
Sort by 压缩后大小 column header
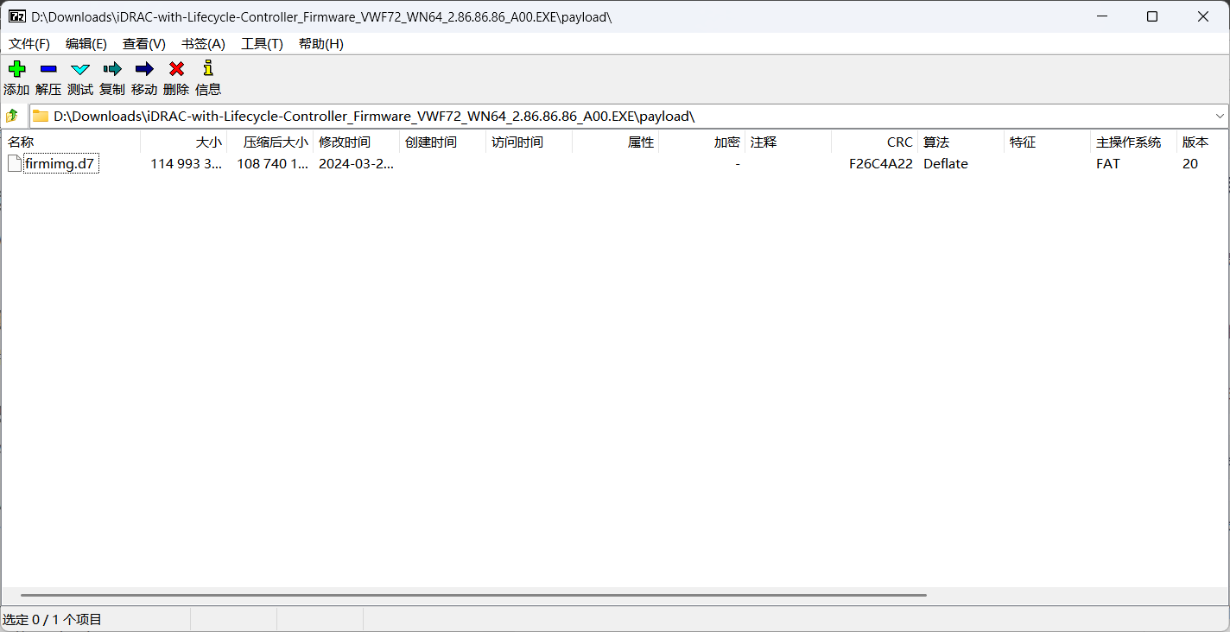click(270, 142)
